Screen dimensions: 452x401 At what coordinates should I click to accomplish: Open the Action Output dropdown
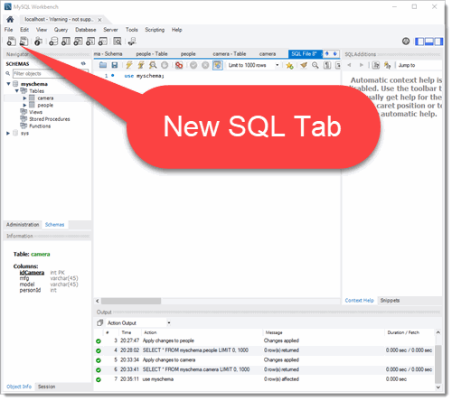(x=138, y=323)
